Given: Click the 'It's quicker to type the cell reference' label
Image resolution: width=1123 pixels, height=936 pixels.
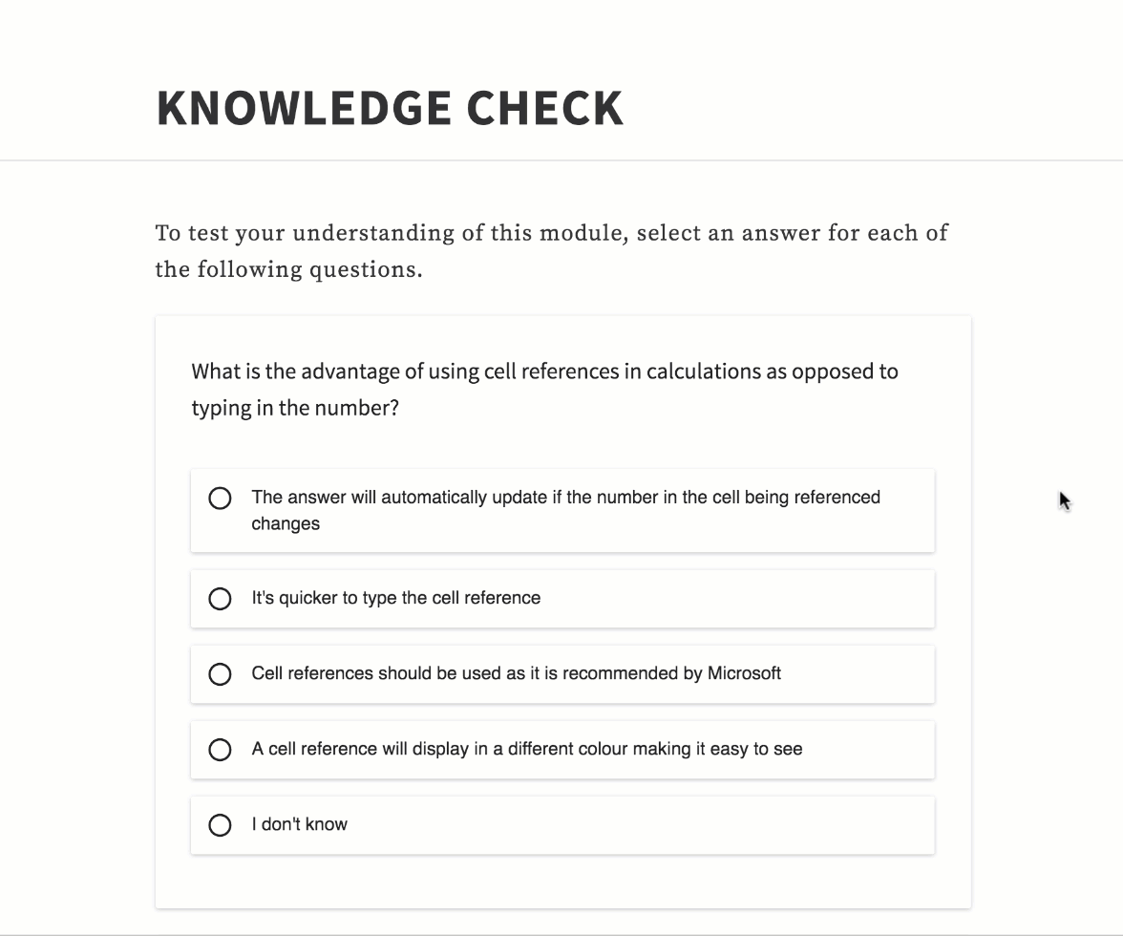Looking at the screenshot, I should pos(395,598).
